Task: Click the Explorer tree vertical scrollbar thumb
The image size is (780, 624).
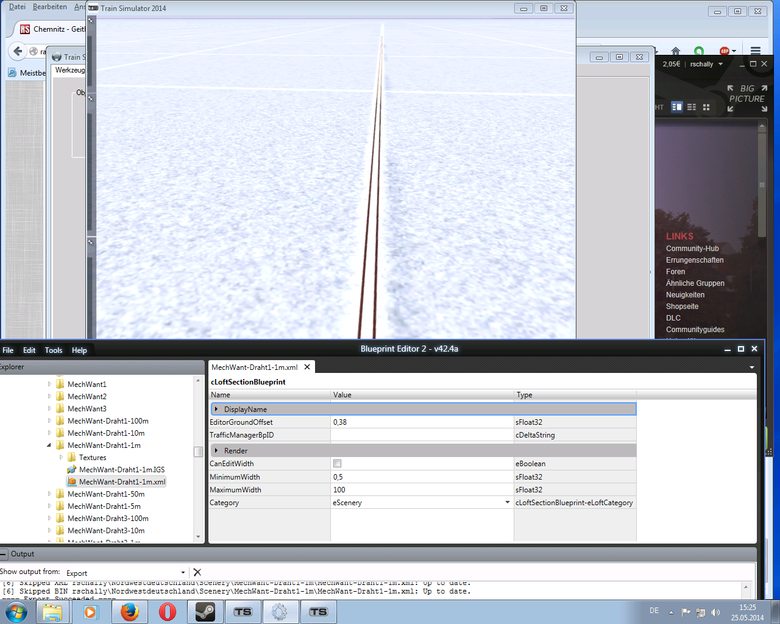Action: coord(198,452)
